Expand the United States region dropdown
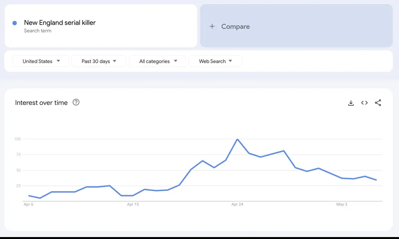399x239 pixels. click(x=41, y=61)
